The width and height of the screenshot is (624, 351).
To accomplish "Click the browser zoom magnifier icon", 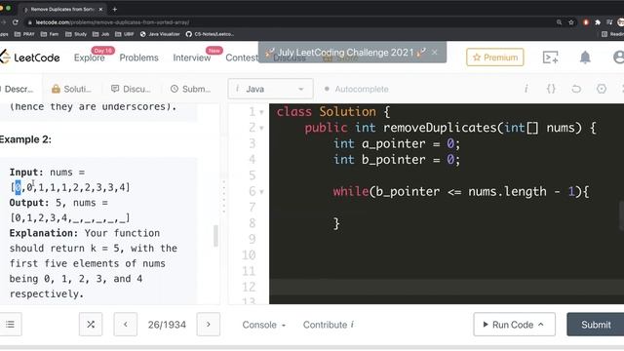I will (x=559, y=22).
